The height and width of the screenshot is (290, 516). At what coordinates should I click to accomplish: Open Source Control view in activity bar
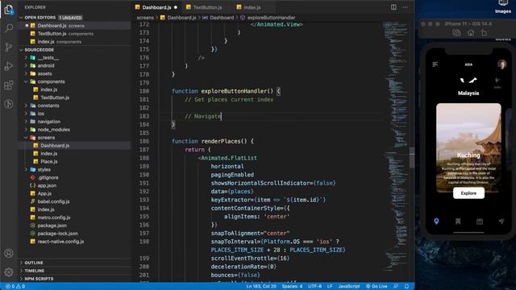(9, 47)
